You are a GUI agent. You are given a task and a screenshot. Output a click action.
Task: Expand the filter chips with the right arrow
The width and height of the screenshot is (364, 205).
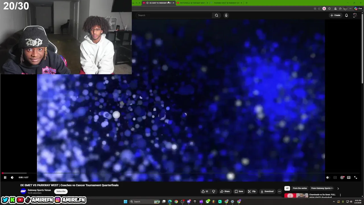coord(338,188)
